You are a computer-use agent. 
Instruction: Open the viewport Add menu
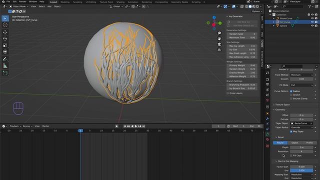click(x=49, y=6)
